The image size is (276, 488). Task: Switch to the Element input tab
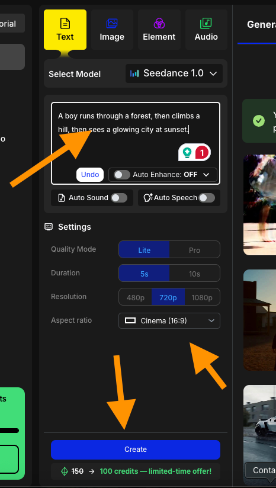click(x=159, y=30)
